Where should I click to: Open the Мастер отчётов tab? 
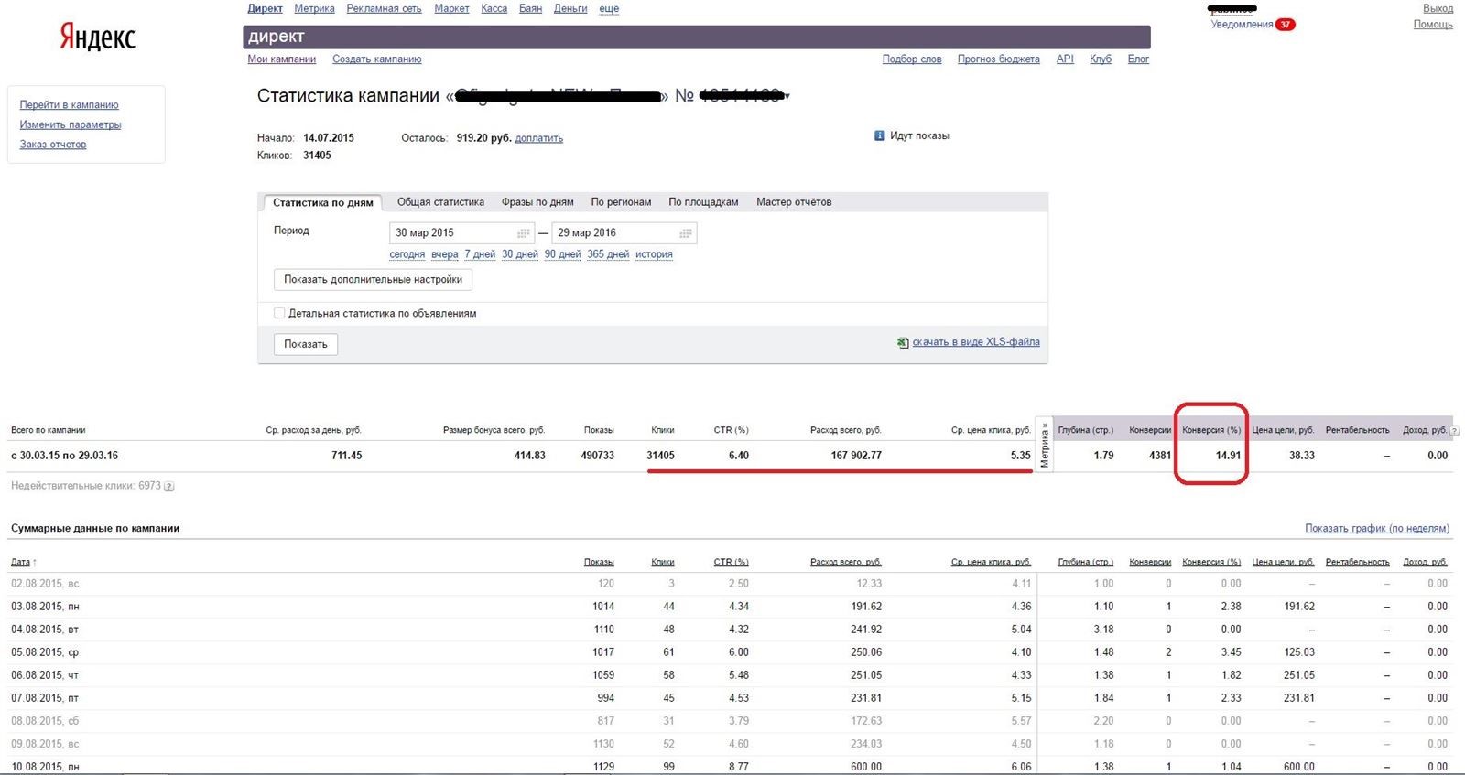pos(794,202)
